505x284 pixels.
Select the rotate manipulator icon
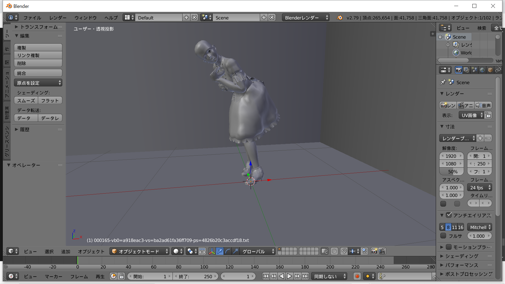(228, 251)
